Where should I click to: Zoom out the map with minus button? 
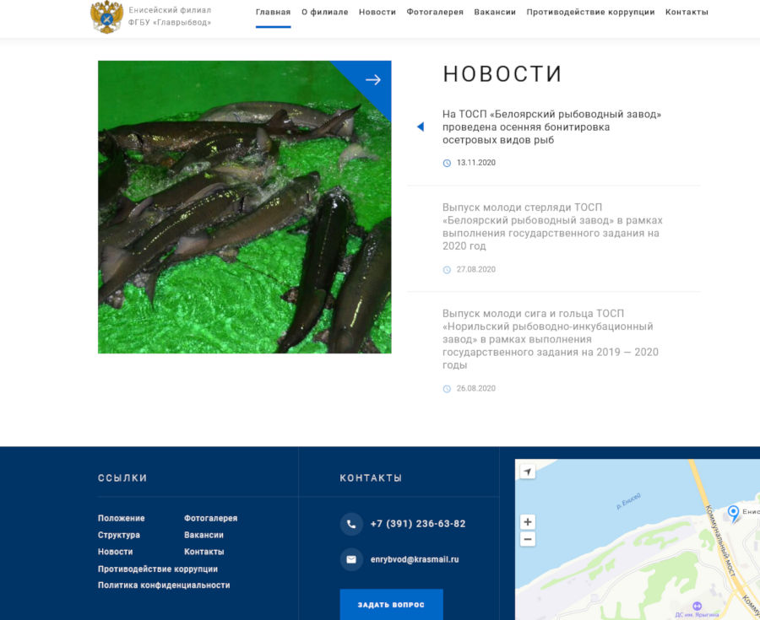pos(527,539)
